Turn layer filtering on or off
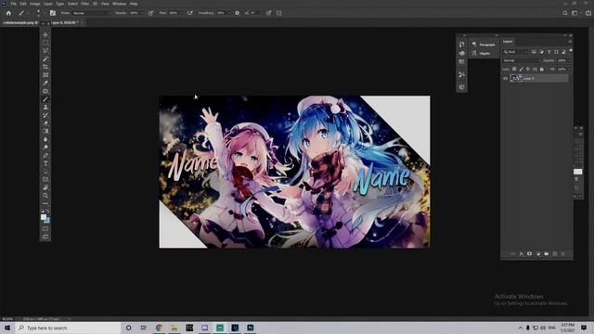The height and width of the screenshot is (334, 594). [571, 51]
